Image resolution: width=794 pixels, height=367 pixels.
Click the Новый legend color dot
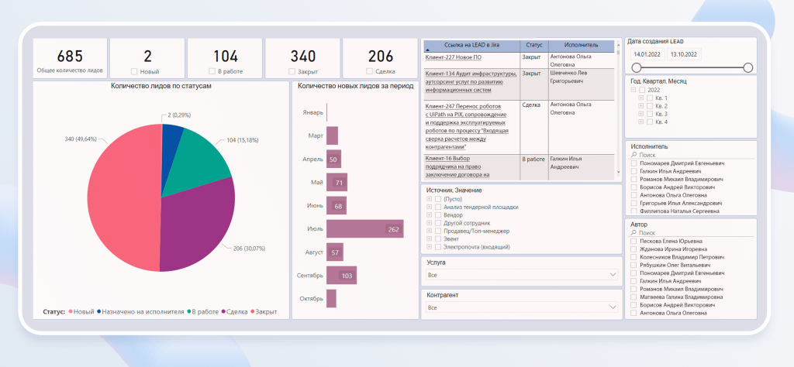tap(71, 312)
